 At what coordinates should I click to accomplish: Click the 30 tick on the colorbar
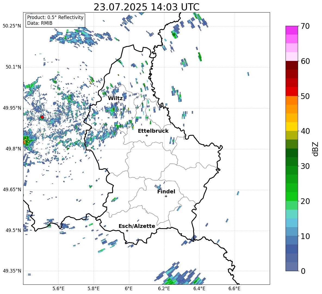305,166
